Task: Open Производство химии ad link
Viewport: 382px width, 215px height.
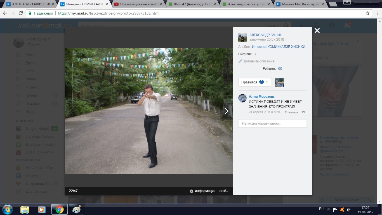Action: [339, 139]
